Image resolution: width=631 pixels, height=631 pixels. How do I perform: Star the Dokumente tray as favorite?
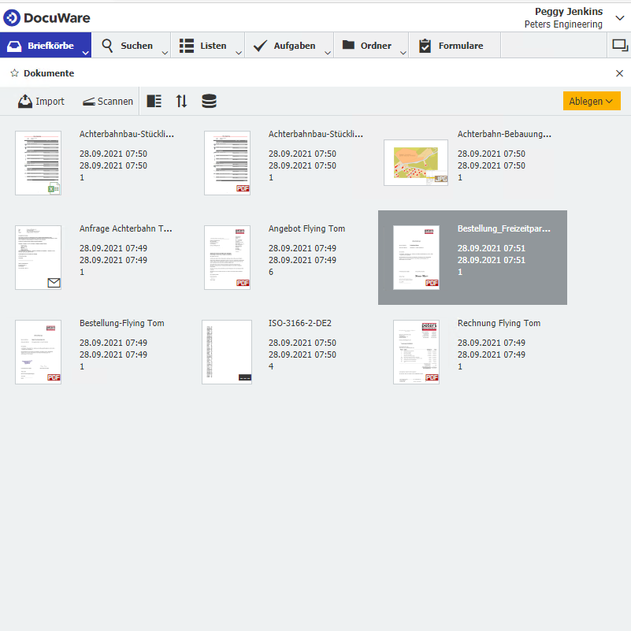pos(14,73)
